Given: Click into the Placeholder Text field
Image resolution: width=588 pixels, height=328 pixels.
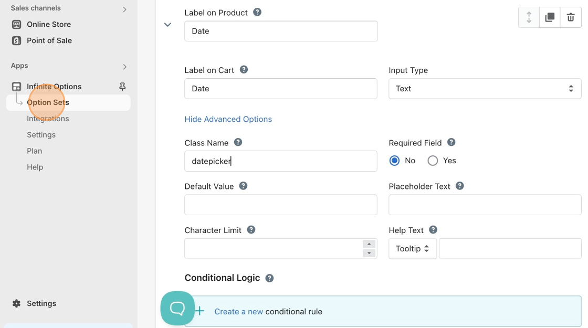Looking at the screenshot, I should pyautogui.click(x=484, y=205).
